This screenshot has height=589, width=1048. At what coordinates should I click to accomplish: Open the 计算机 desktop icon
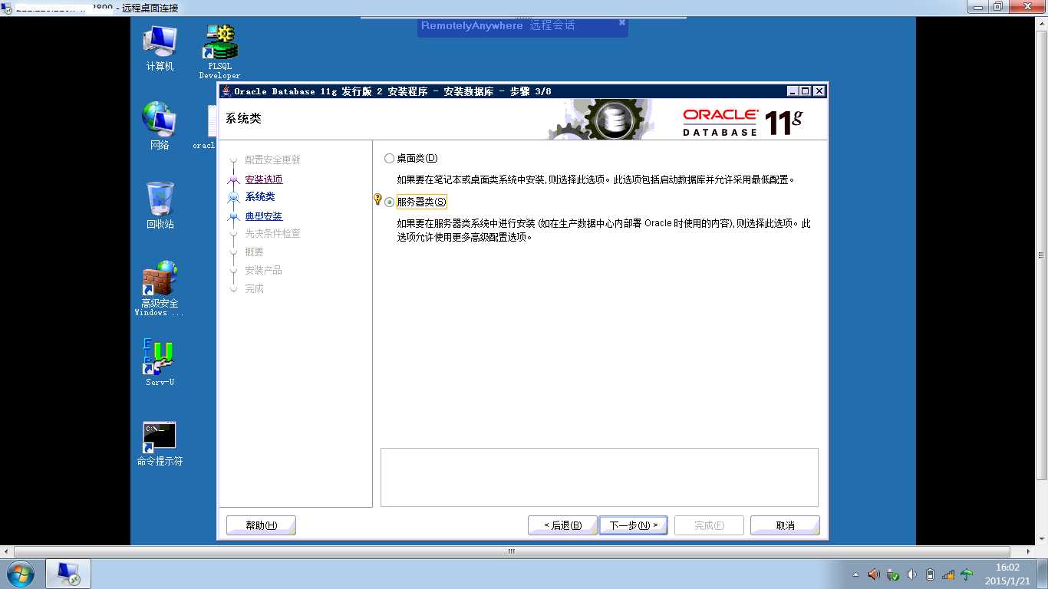click(x=160, y=49)
